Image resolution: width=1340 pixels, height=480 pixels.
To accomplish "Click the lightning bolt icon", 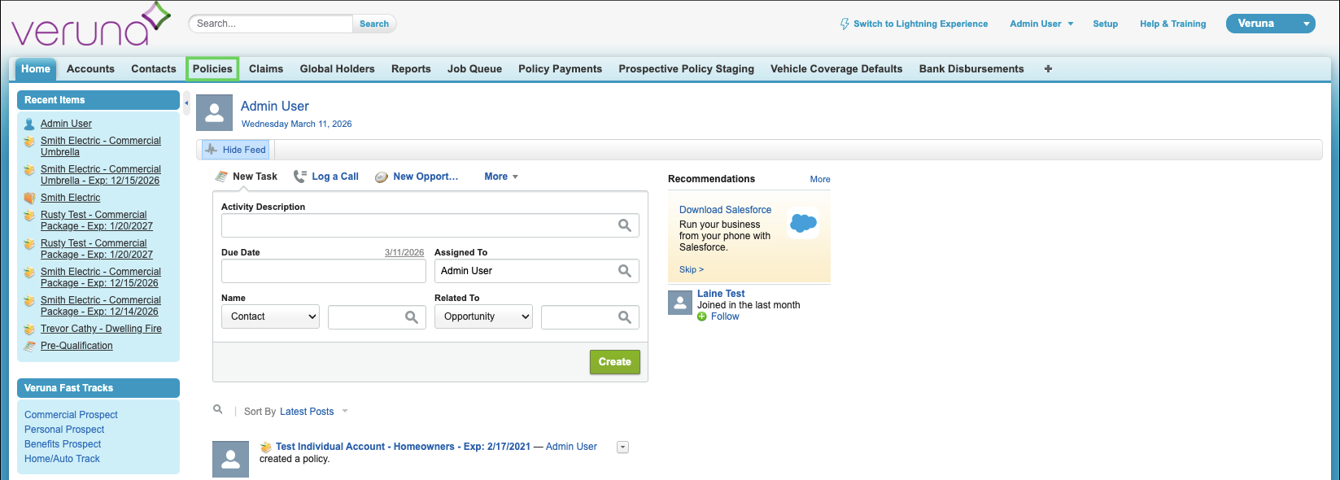I will (x=845, y=24).
